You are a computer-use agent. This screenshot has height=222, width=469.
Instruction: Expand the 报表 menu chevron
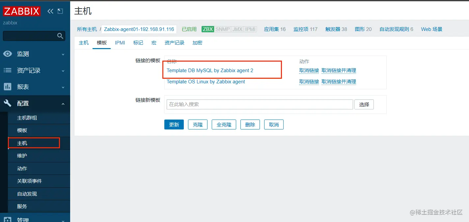(x=63, y=87)
